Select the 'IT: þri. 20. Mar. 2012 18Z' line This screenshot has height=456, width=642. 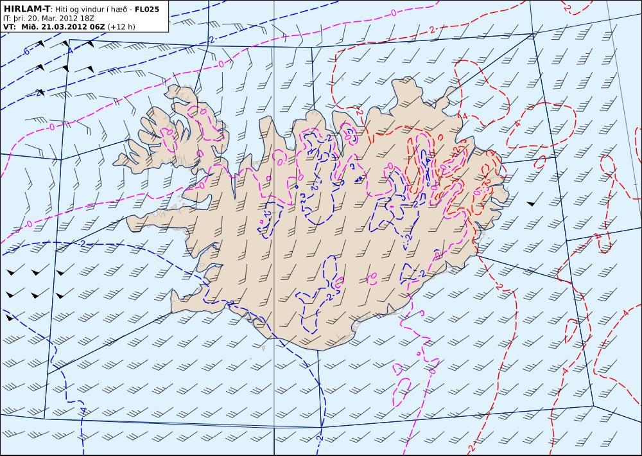point(49,19)
